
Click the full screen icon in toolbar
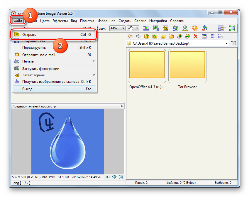point(232,28)
